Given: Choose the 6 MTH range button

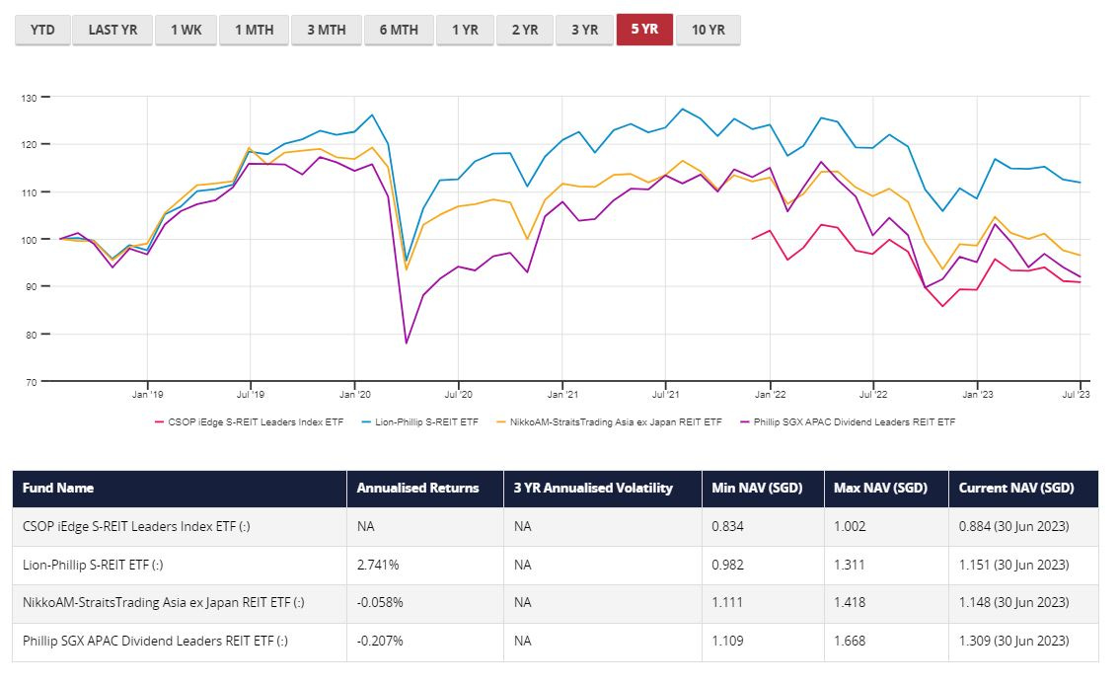Looking at the screenshot, I should 399,30.
